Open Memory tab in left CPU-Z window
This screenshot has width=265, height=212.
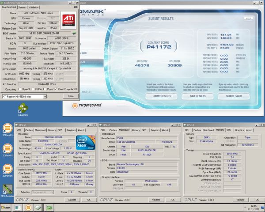point(52,130)
